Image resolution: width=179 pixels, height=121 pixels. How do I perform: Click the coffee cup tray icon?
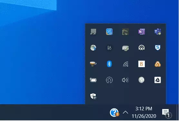93,64
